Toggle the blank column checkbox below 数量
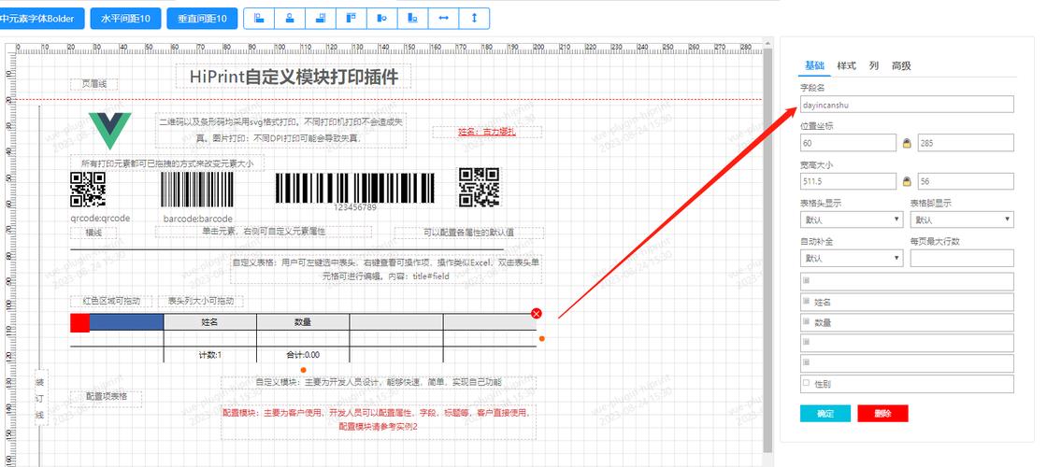The image size is (1047, 467). 806,342
